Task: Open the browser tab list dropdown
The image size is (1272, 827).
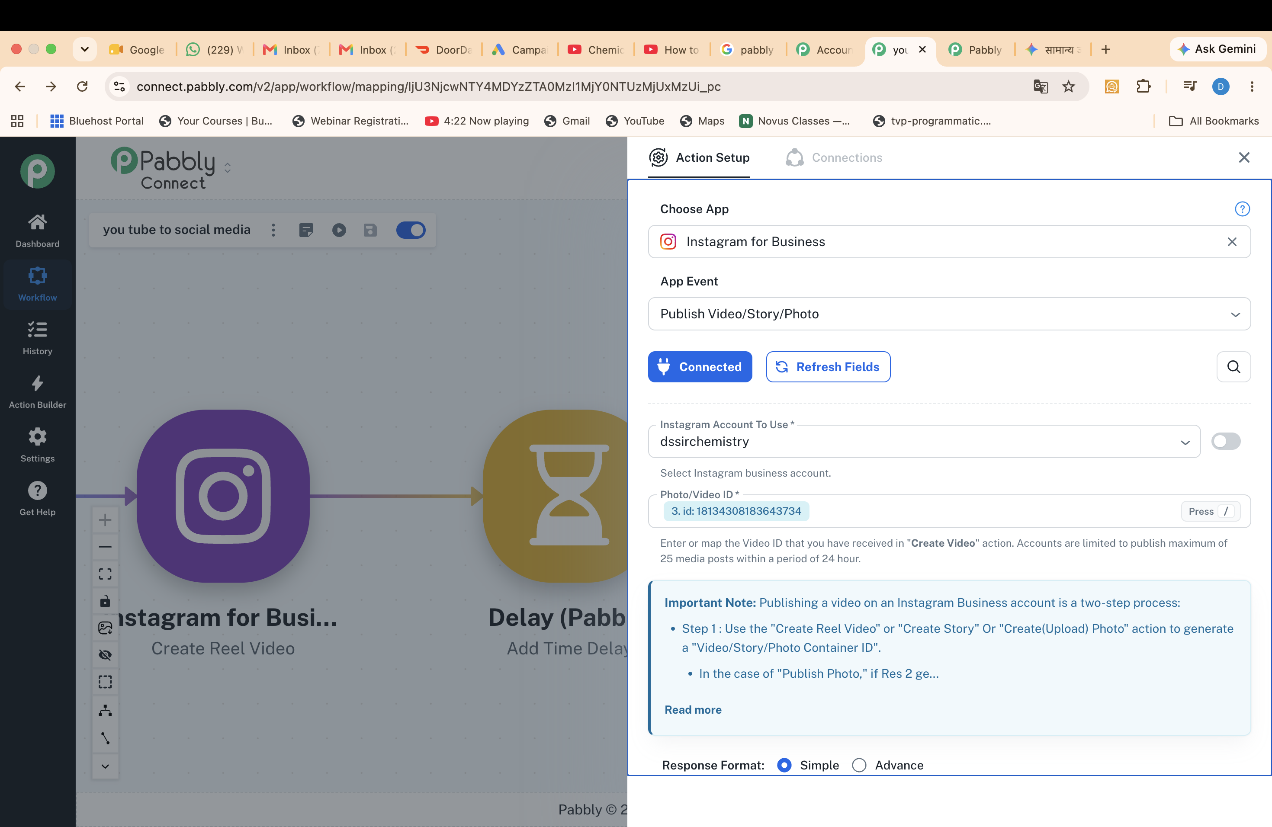Action: [x=84, y=49]
